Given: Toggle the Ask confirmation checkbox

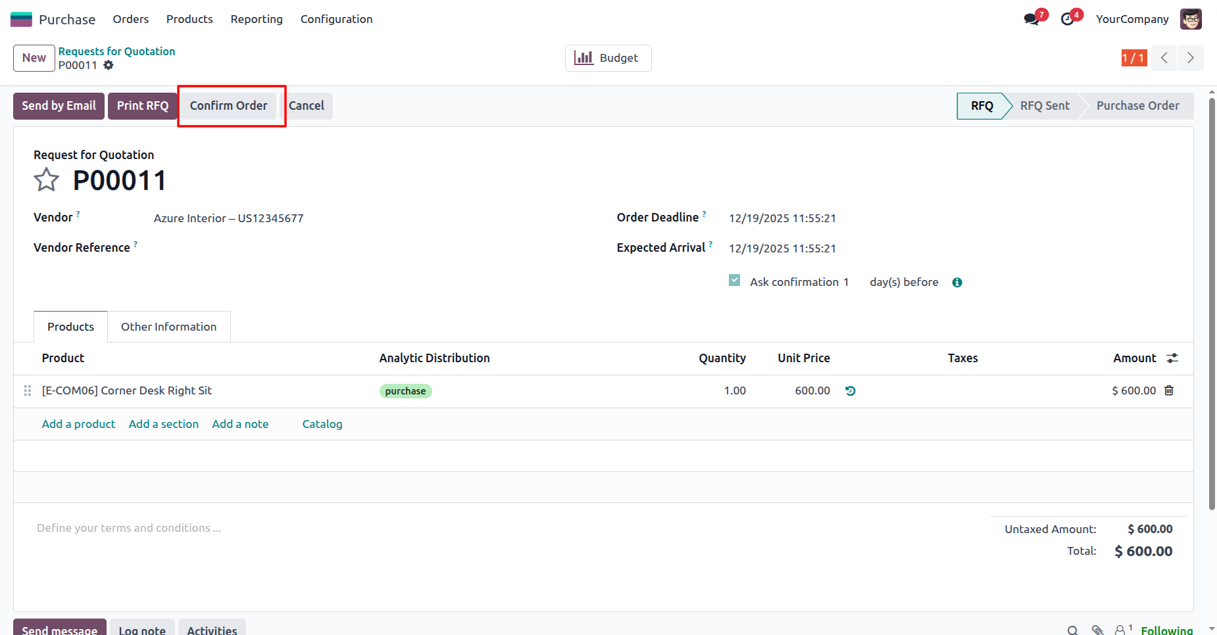Looking at the screenshot, I should tap(735, 281).
